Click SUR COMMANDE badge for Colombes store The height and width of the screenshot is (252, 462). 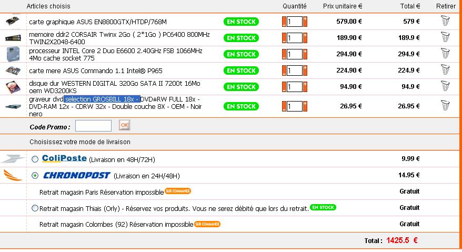click(x=207, y=224)
